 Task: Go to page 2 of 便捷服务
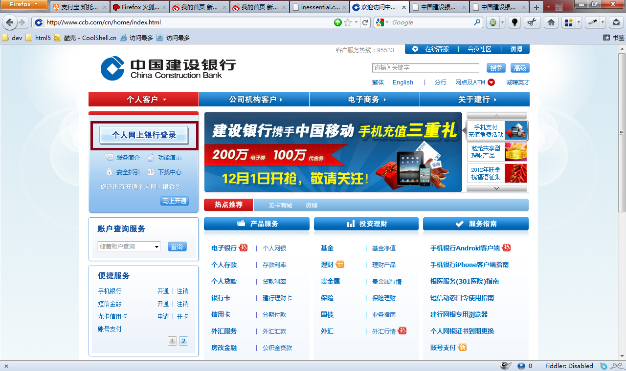pyautogui.click(x=183, y=341)
